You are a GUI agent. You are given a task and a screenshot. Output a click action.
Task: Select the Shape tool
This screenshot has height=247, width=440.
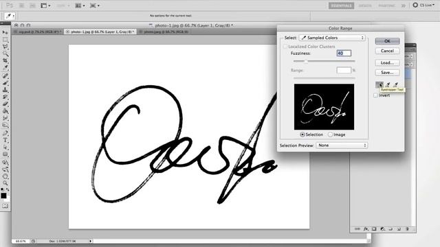click(x=5, y=154)
